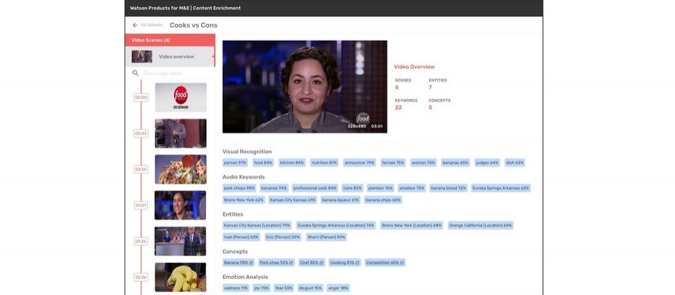Open the Competition 65% external link icon
The width and height of the screenshot is (675, 295).
(x=401, y=262)
